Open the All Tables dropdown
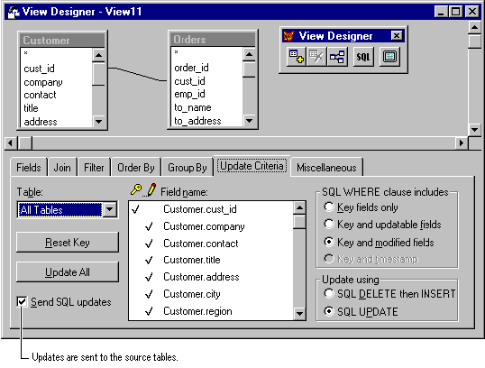The image size is (485, 368). 110,210
